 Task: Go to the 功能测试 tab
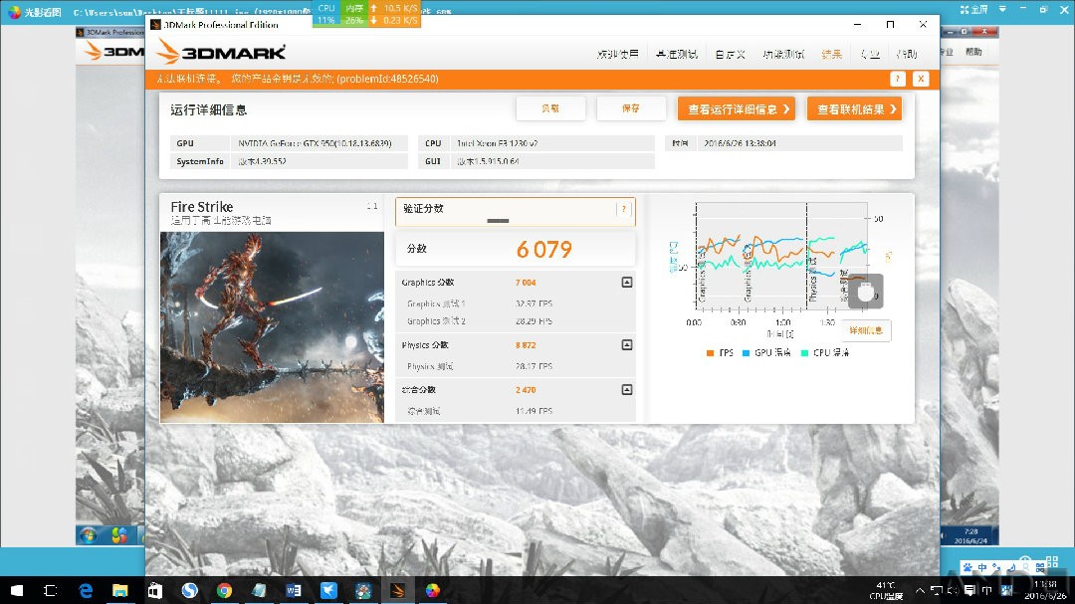783,54
